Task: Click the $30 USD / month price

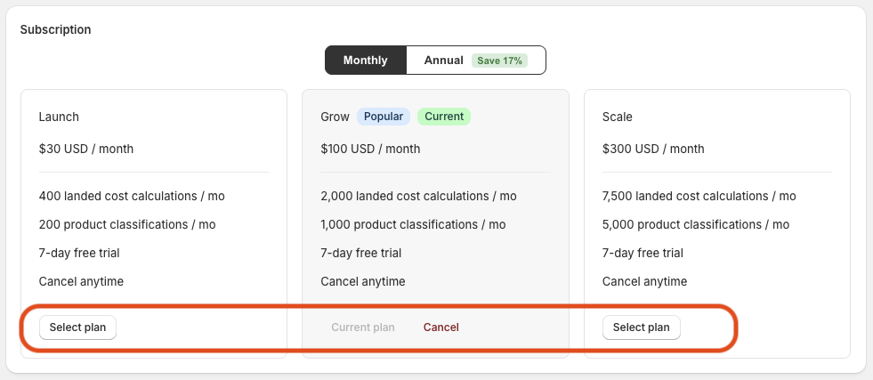Action: (x=86, y=149)
